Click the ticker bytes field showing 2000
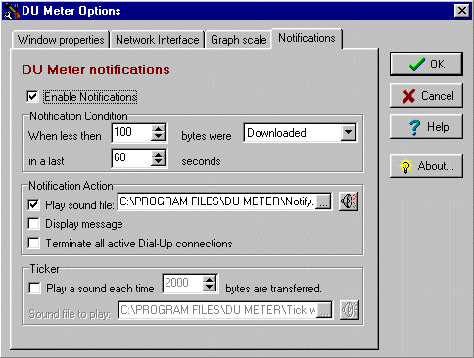Image resolution: width=474 pixels, height=358 pixels. tap(182, 283)
